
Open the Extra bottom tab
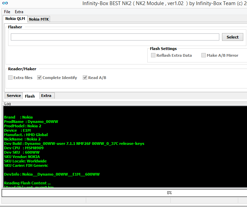pyautogui.click(x=46, y=96)
